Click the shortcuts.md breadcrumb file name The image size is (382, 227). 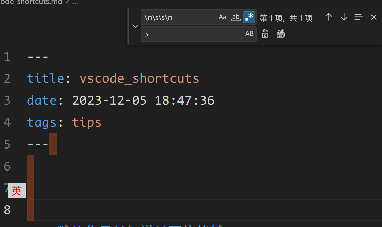(x=31, y=2)
